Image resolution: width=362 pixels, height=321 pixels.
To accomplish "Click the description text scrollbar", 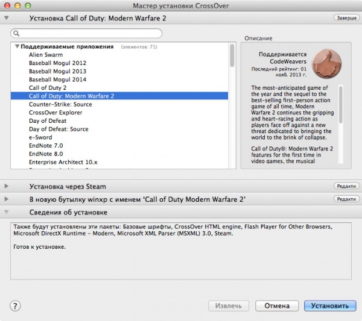I will click(340, 105).
